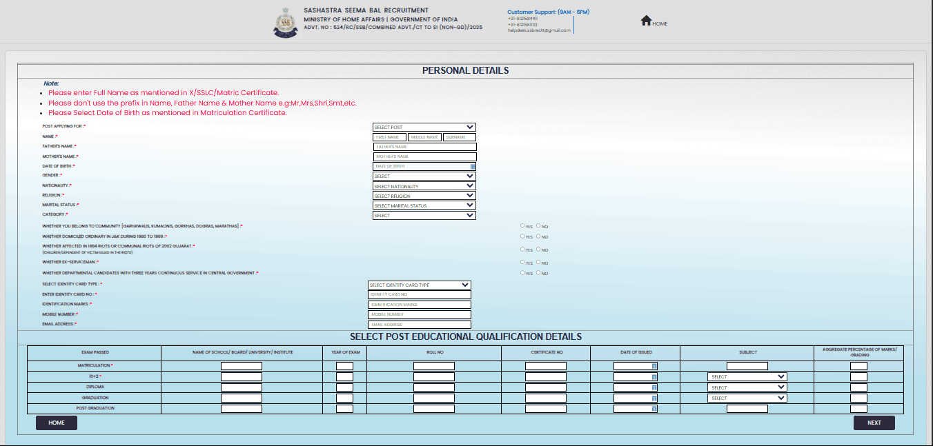Viewport: 933px width, 446px height.
Task: Focus the Email Address text field
Action: pos(420,325)
